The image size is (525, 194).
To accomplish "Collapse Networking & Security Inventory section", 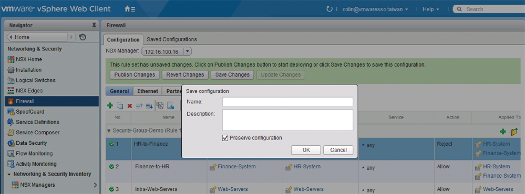I will click(9, 174).
